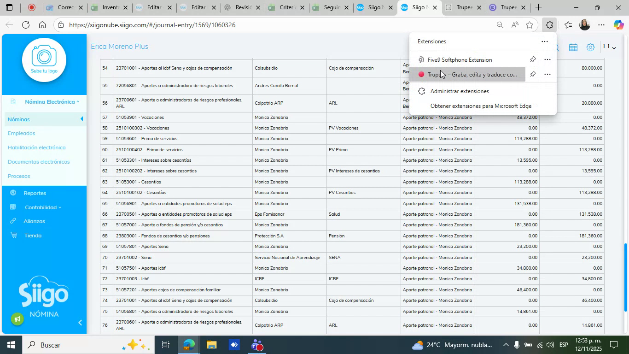
Task: Switch to the Revisió browser tab
Action: pyautogui.click(x=241, y=7)
